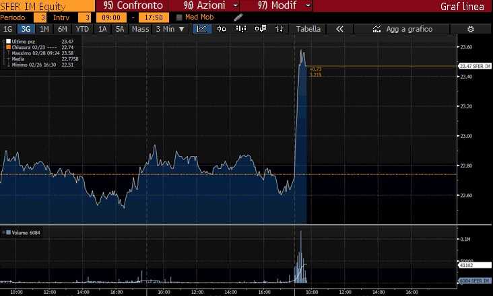The height and width of the screenshot is (296, 493).
Task: Click the 41102 volume axis tag
Action: [x=474, y=265]
